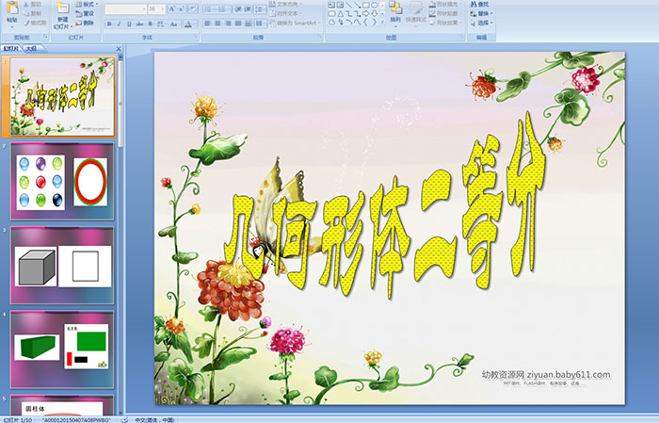Toggle italic text formatting
Viewport: 659px width, 423px height.
tap(119, 23)
